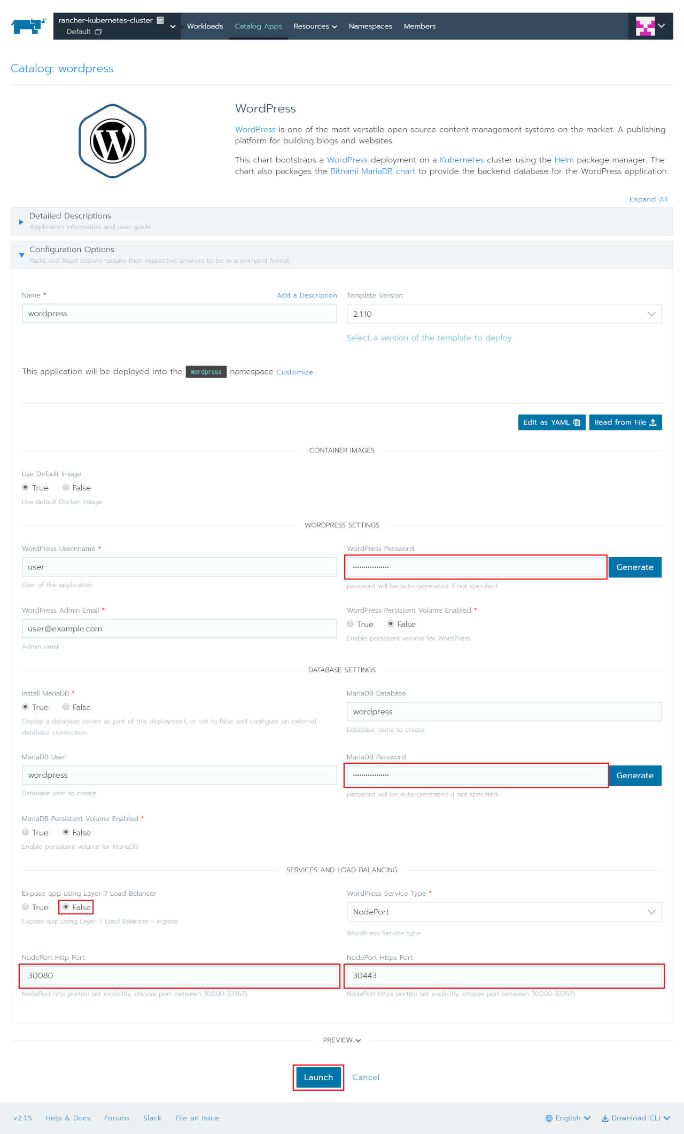Enable WordPress Persistent Volume True option
The width and height of the screenshot is (684, 1134).
(x=350, y=624)
